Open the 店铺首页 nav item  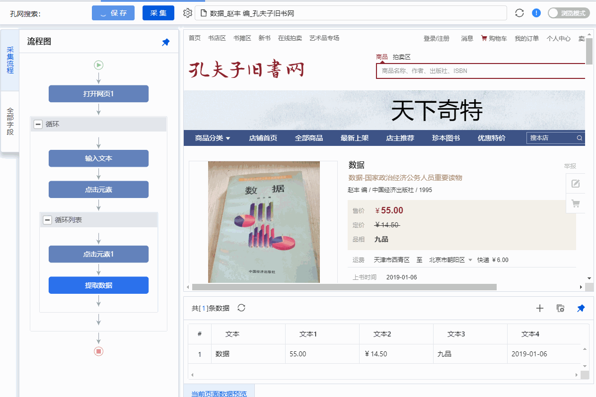(x=263, y=138)
